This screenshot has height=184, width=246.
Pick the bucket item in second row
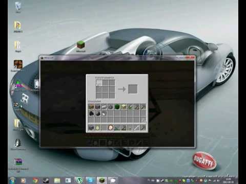pos(104,113)
